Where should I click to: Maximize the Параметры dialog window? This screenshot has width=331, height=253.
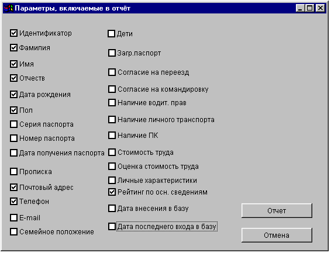tap(310, 8)
